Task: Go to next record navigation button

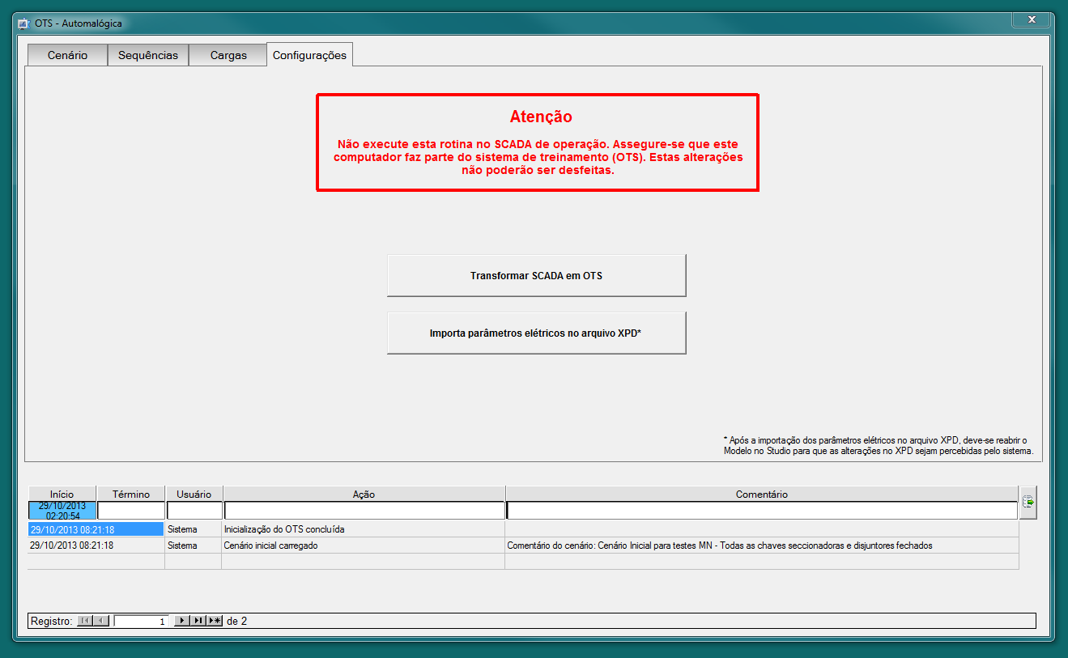Action: click(182, 621)
